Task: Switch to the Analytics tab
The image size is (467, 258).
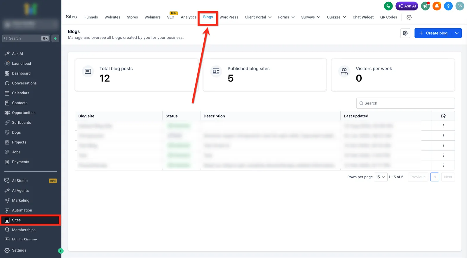Action: pyautogui.click(x=189, y=17)
